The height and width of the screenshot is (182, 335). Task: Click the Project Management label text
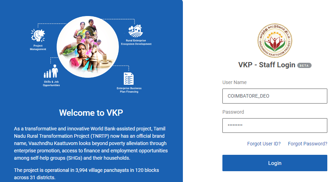pos(38,47)
